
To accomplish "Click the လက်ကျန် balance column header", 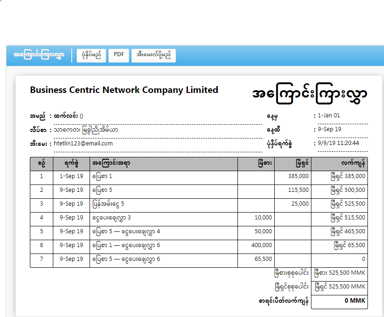I will coord(339,164).
